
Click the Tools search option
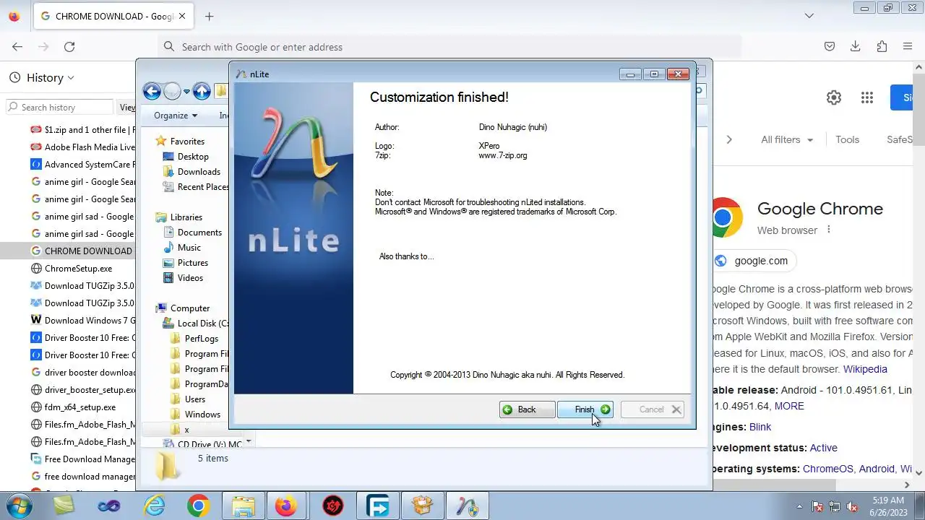click(x=847, y=139)
